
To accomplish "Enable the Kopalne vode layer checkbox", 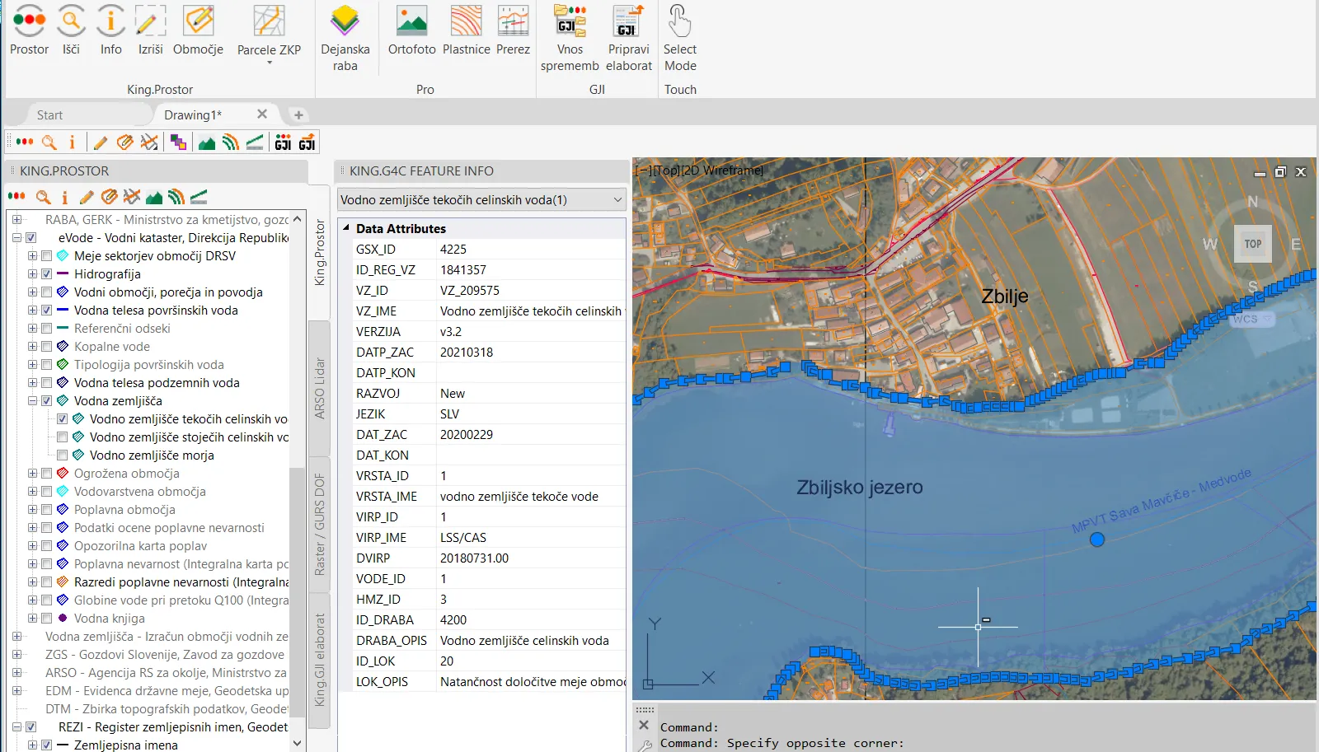I will click(47, 347).
